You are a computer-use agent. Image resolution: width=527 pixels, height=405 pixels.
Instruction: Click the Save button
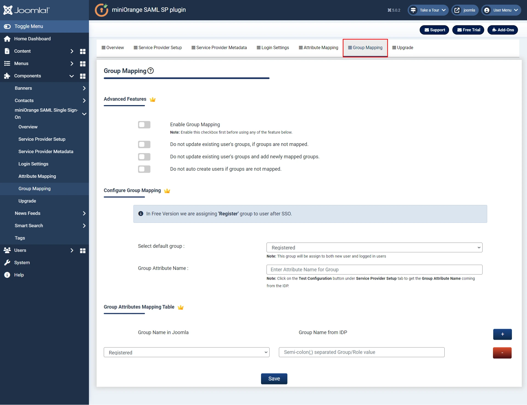point(274,379)
